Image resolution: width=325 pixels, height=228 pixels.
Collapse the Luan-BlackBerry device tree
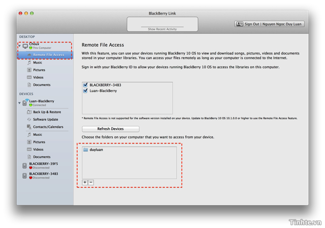click(x=20, y=103)
